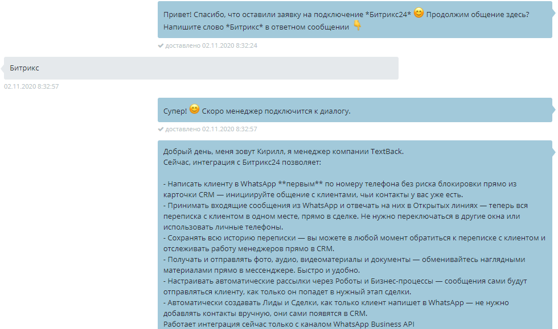Click the line Добрый день, меня зовут Кирилл
The width and height of the screenshot is (558, 329).
(284, 152)
